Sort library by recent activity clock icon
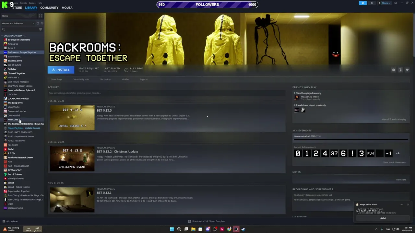415x233 pixels. point(38,23)
